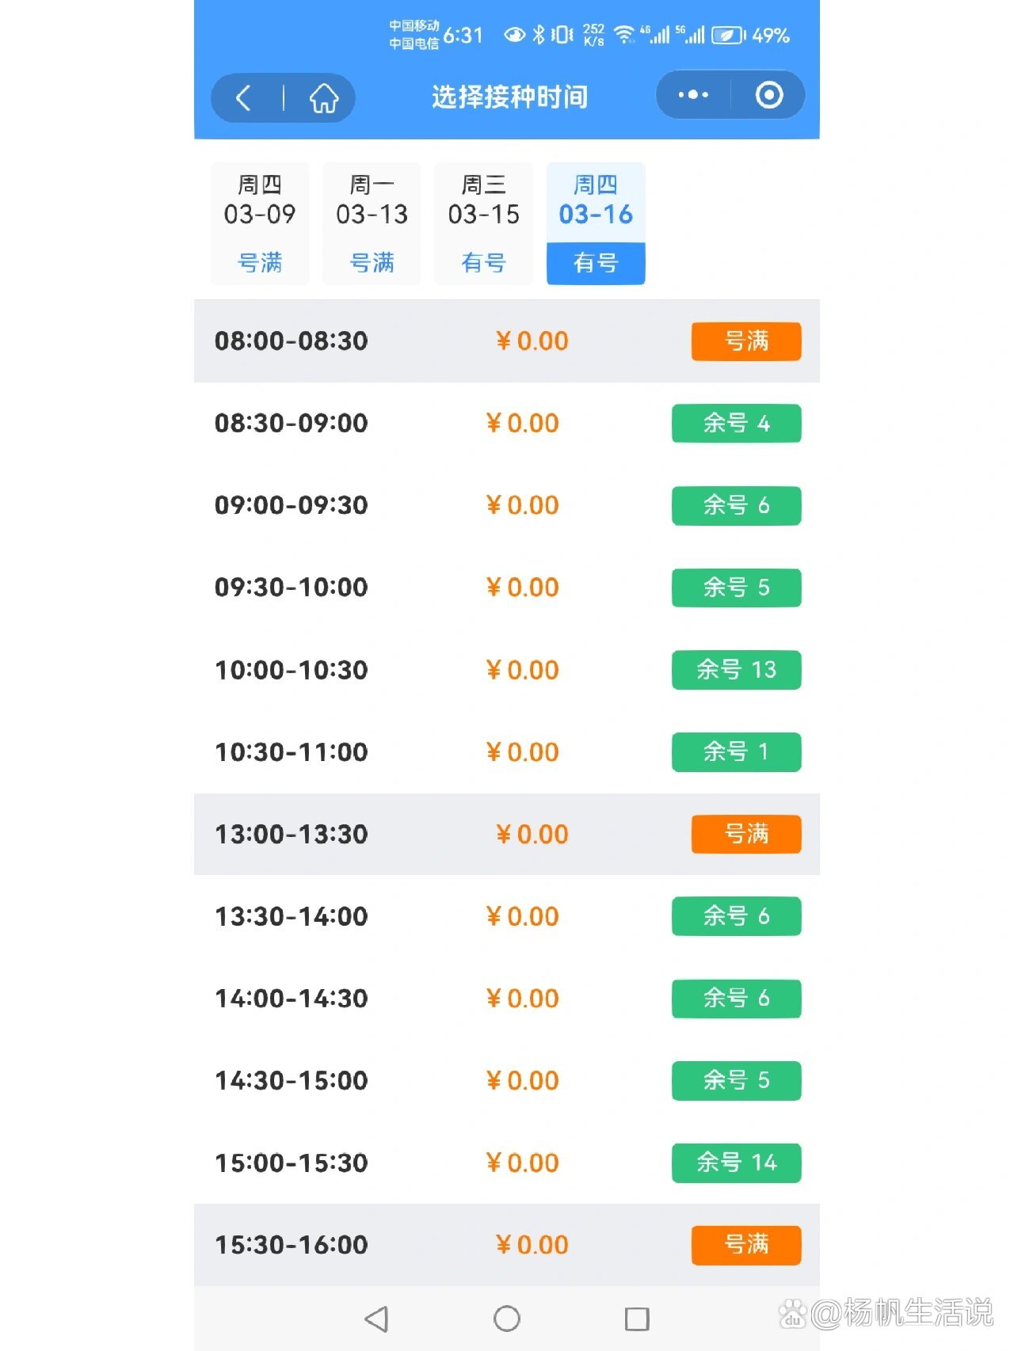This screenshot has height=1351, width=1014.
Task: Close mini program via circle target icon
Action: coord(768,95)
